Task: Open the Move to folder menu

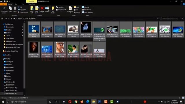Action: coord(32,10)
